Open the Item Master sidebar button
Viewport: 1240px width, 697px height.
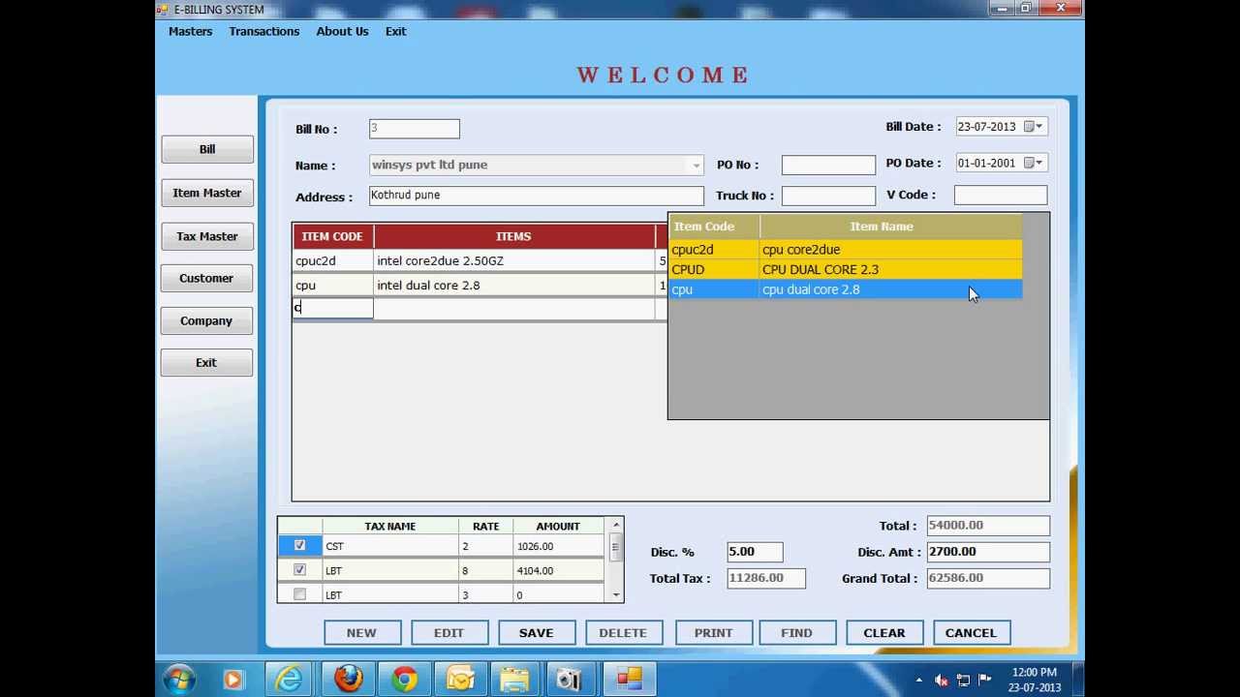(207, 193)
